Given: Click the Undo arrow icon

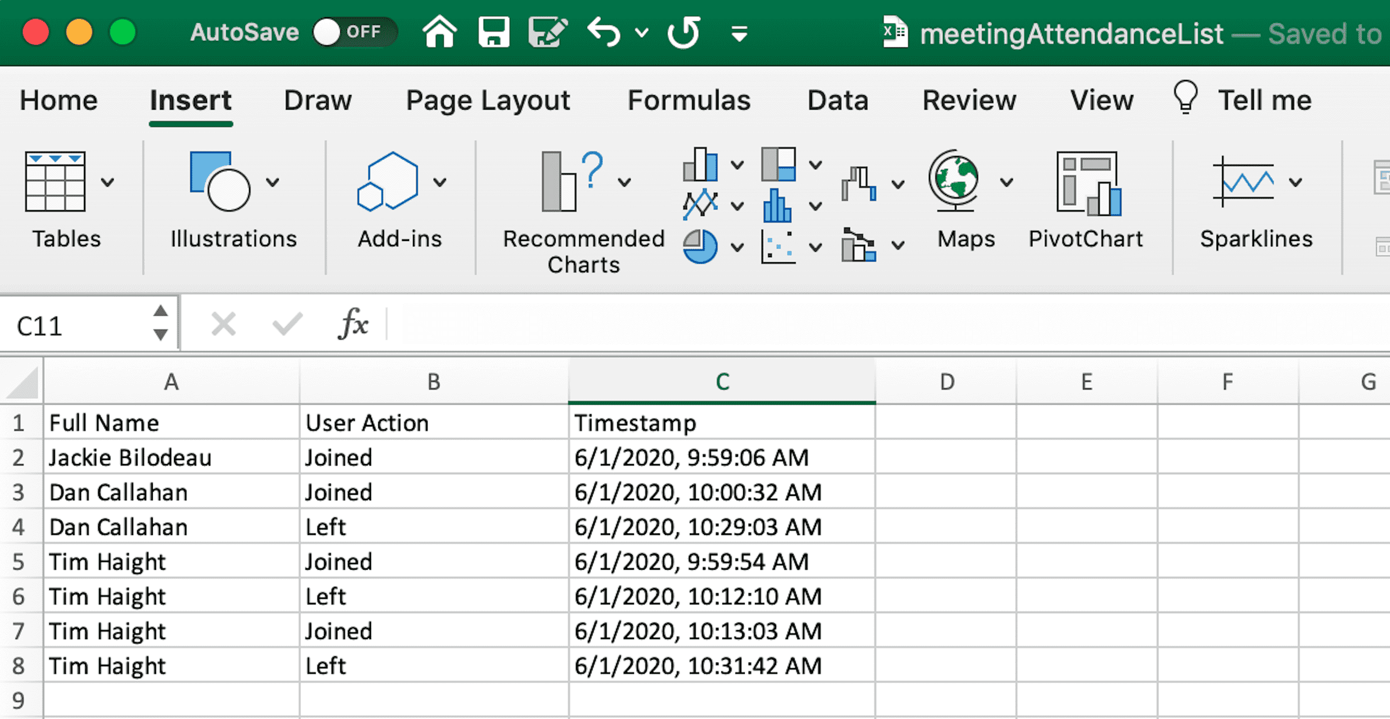Looking at the screenshot, I should pyautogui.click(x=603, y=32).
